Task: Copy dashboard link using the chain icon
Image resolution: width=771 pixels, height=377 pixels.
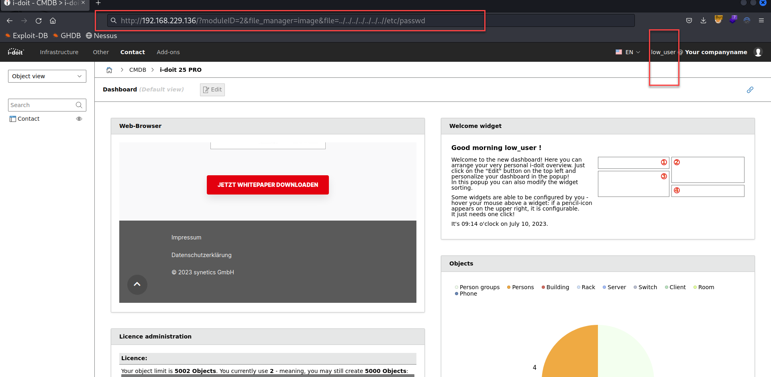Action: [x=750, y=90]
